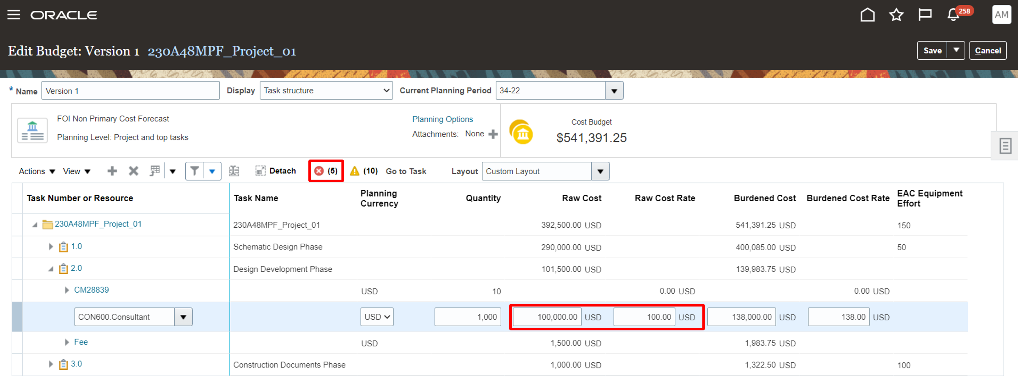Add a row with plus toolbar icon

[x=112, y=171]
